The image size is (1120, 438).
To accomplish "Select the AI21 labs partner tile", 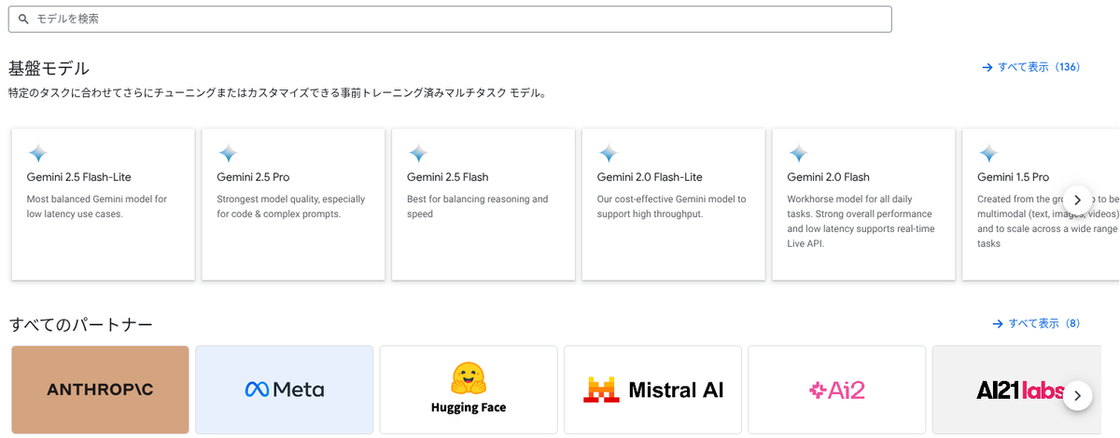I will 1017,390.
